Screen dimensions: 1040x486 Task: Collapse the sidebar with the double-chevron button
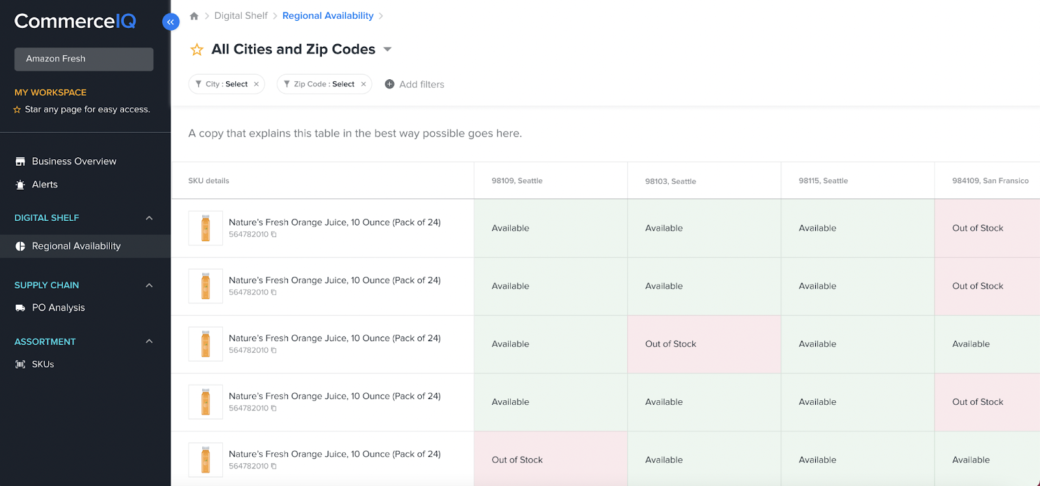(x=170, y=22)
